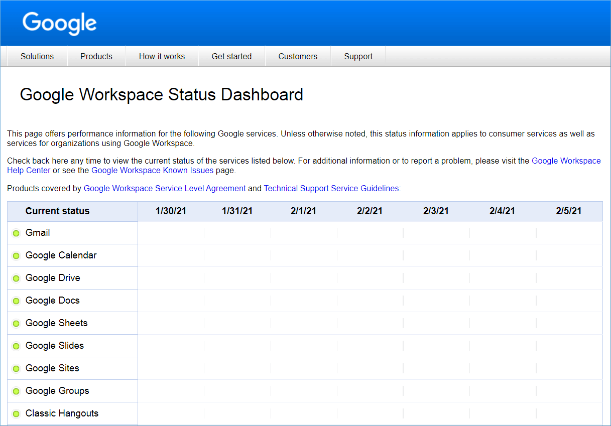Image resolution: width=611 pixels, height=426 pixels.
Task: Open Technical Support Service Guidelines link
Action: pyautogui.click(x=331, y=188)
